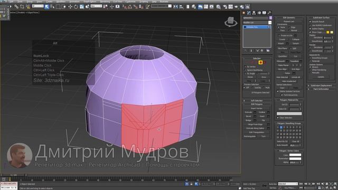Viewport: 338px width, 190px height.
Task: Click smoothing group 2 button
Action: coord(281,127)
